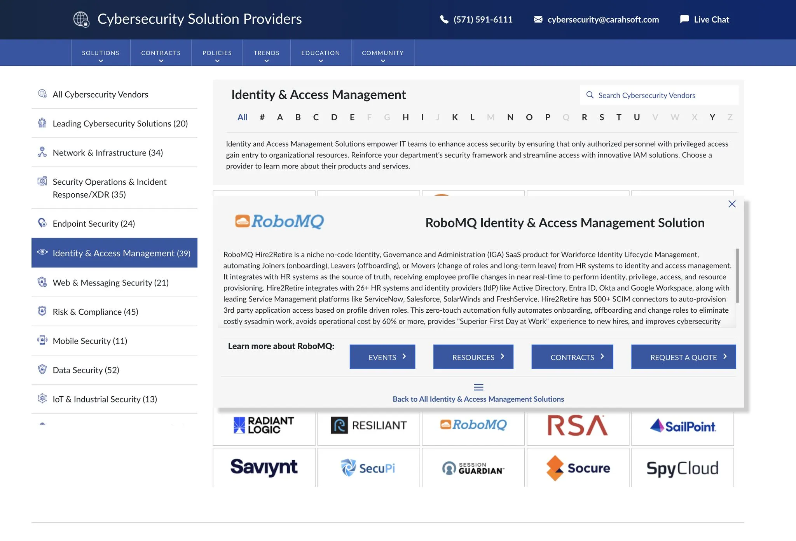Open the COMMUNITY menu item

tap(382, 53)
